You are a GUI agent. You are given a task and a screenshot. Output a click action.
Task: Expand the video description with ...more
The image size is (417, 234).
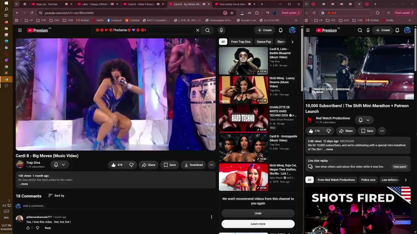tap(23, 184)
